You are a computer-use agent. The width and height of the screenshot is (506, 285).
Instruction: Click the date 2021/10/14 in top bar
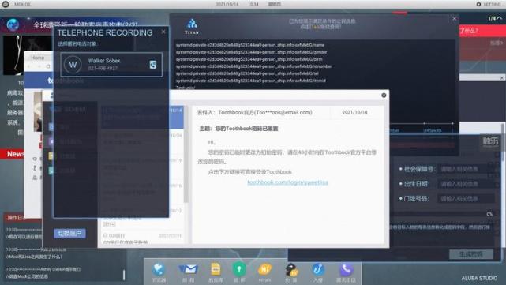[x=227, y=4]
